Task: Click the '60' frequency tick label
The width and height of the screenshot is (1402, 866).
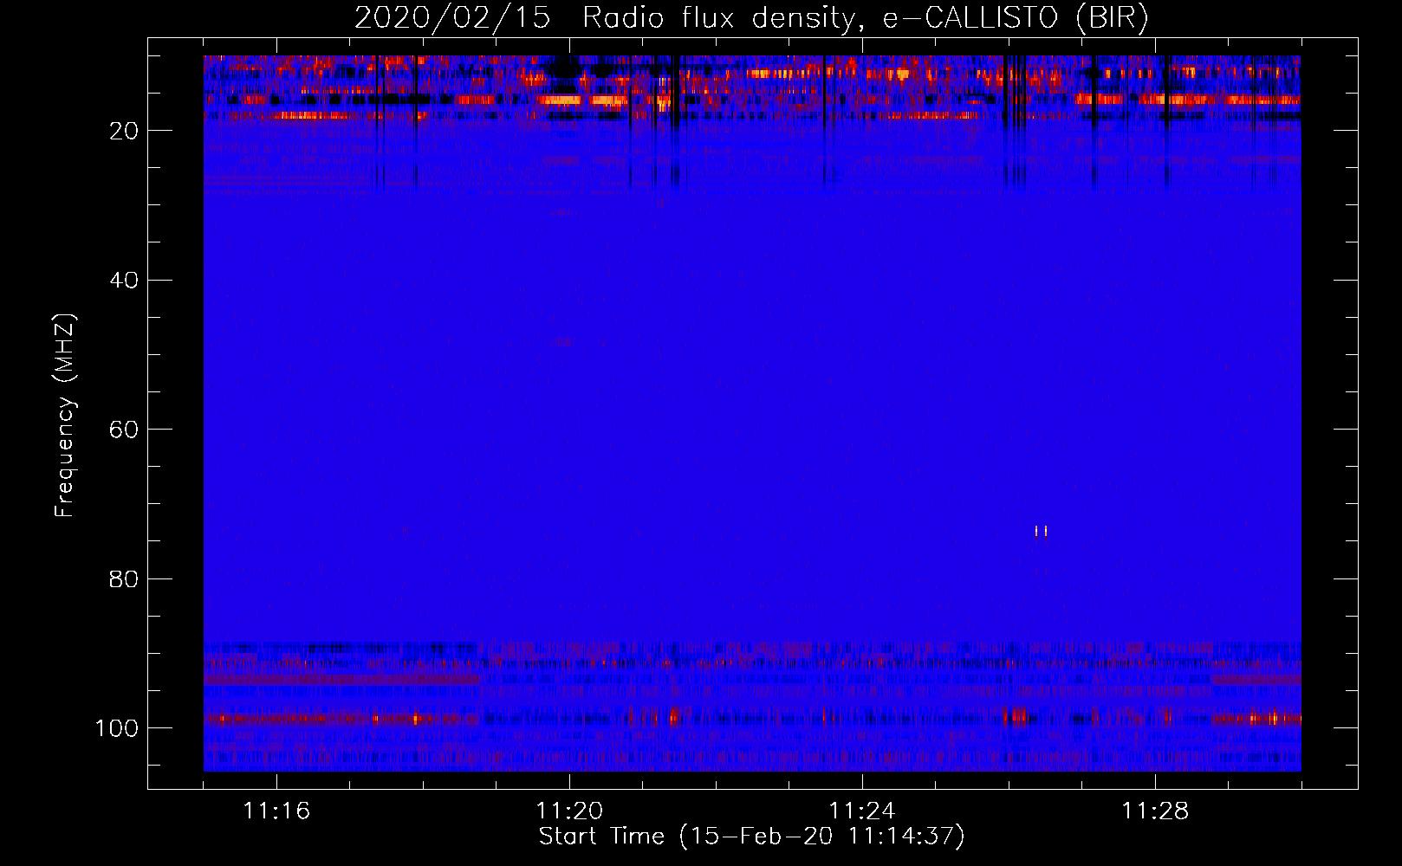Action: pyautogui.click(x=124, y=430)
